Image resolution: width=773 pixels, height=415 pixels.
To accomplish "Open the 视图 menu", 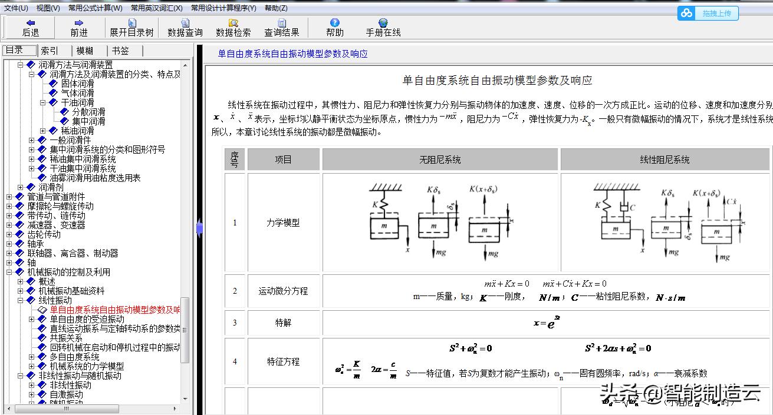I will pos(46,7).
